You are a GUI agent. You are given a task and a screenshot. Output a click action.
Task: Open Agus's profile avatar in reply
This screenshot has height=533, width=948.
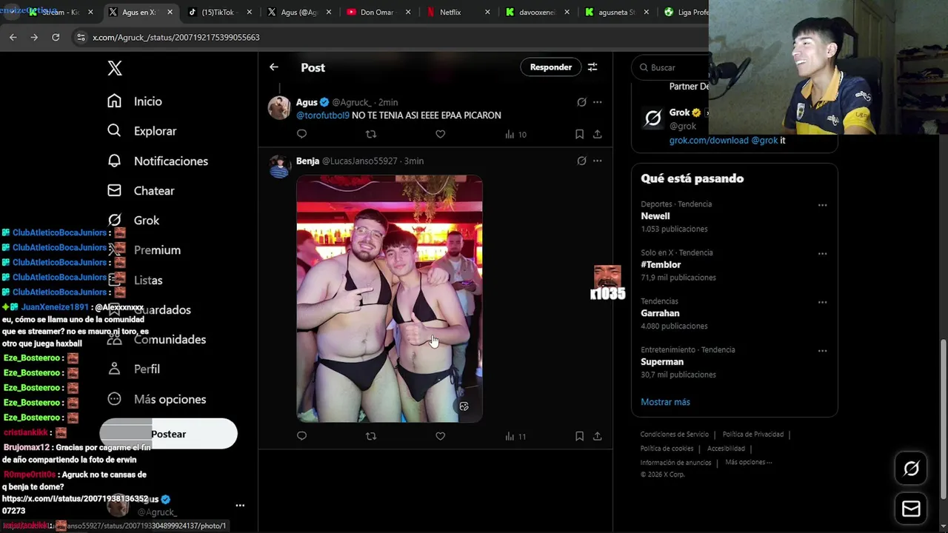click(x=279, y=108)
